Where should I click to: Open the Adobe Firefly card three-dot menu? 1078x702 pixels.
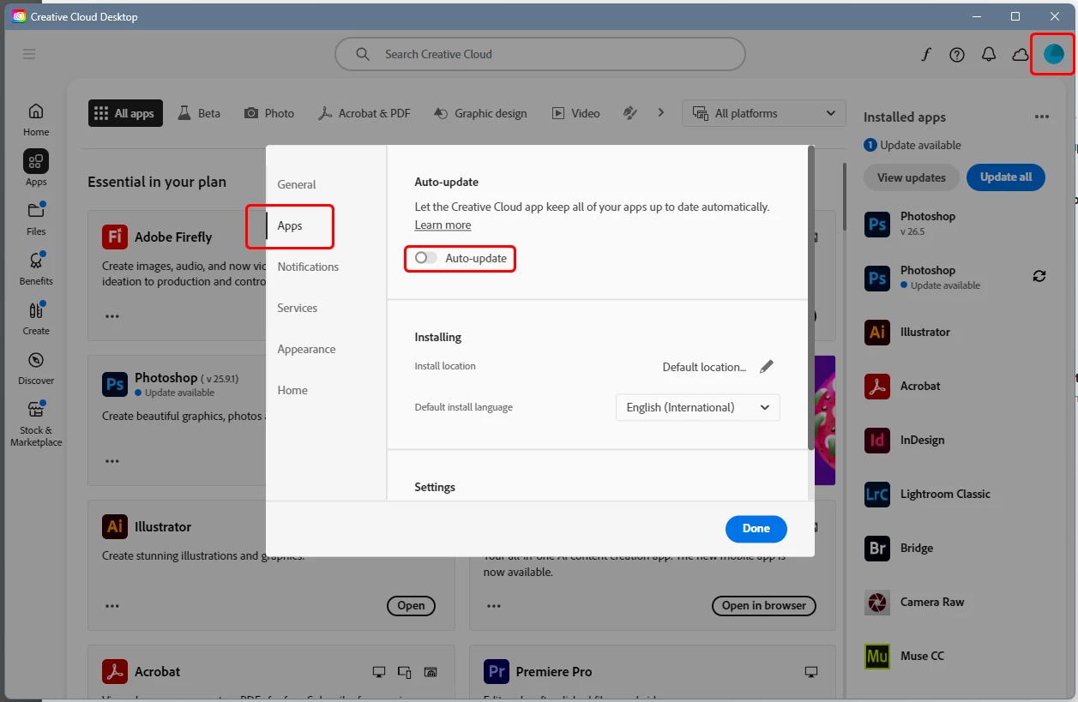(x=112, y=316)
